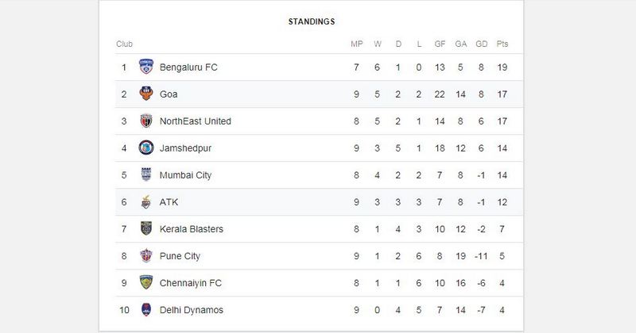Open the Kerala Blasters team name

click(x=192, y=229)
